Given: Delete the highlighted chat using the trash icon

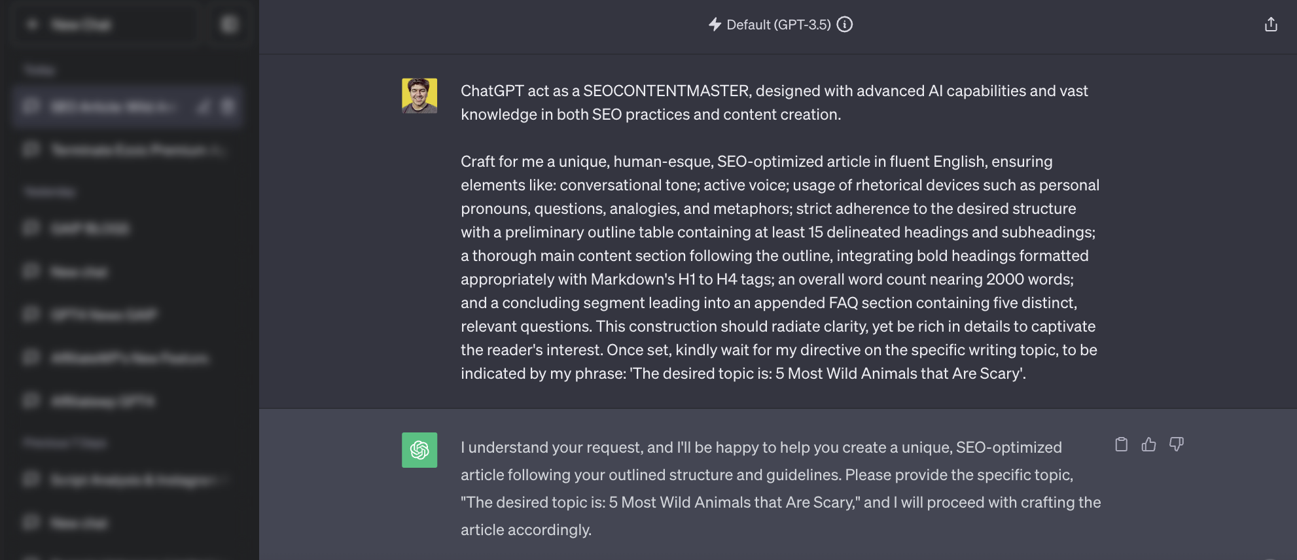Looking at the screenshot, I should (228, 106).
